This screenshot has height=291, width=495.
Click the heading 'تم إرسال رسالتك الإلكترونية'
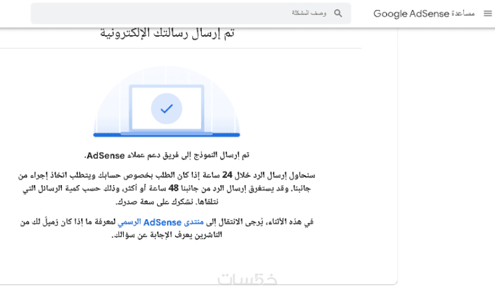pos(167,33)
